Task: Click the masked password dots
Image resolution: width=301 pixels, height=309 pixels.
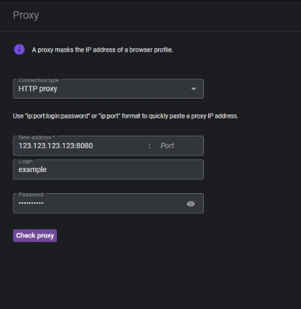Action: point(31,203)
